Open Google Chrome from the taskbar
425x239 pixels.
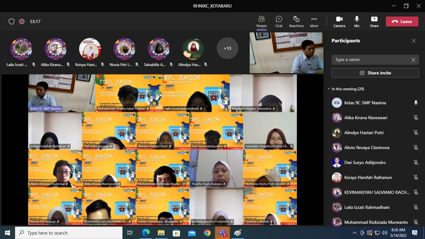coord(207,233)
